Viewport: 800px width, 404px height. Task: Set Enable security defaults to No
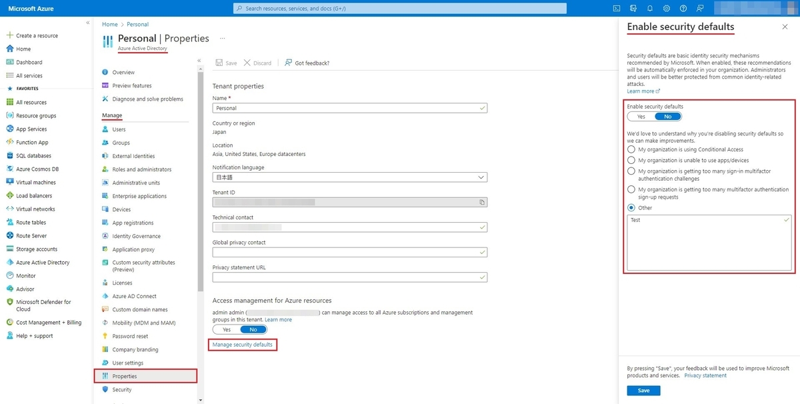point(668,116)
